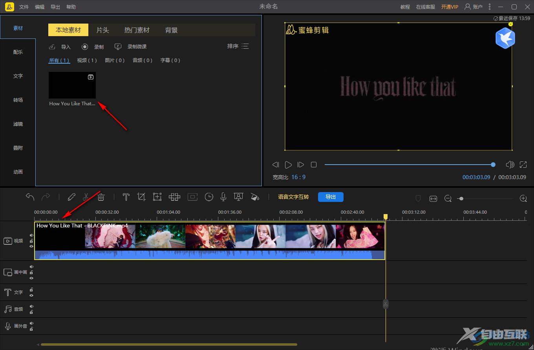The width and height of the screenshot is (534, 350).
Task: Open the 排序 sort list icon
Action: coord(245,46)
